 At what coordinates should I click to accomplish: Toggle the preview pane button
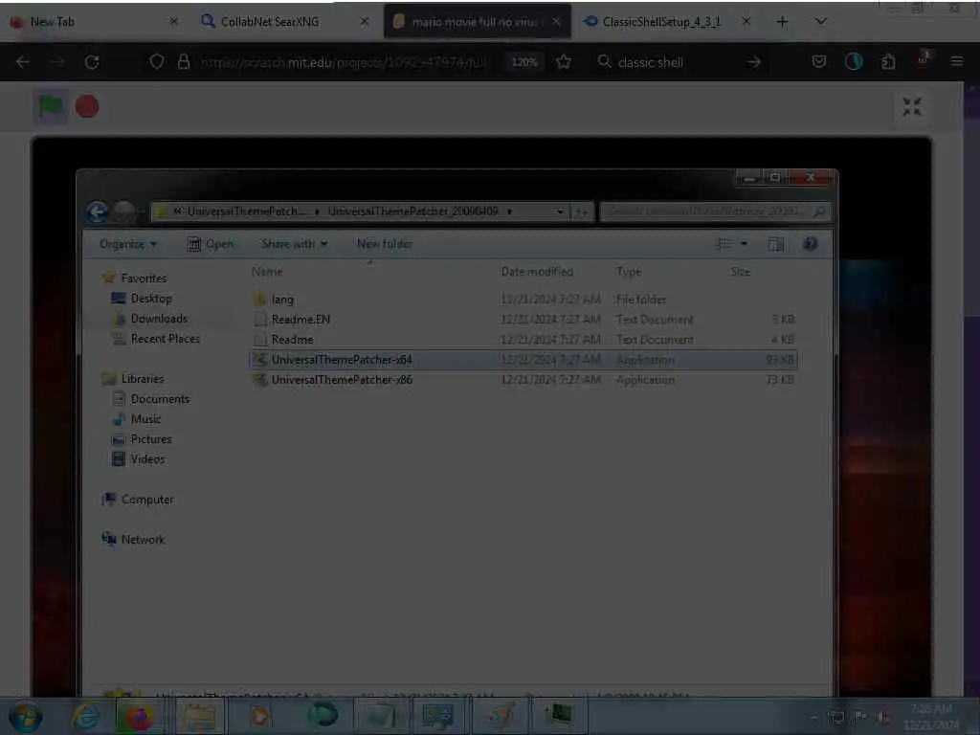776,244
